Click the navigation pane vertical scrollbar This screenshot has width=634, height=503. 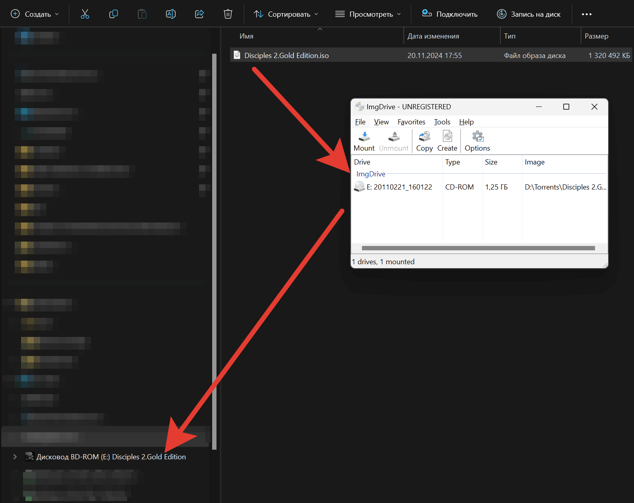215,251
